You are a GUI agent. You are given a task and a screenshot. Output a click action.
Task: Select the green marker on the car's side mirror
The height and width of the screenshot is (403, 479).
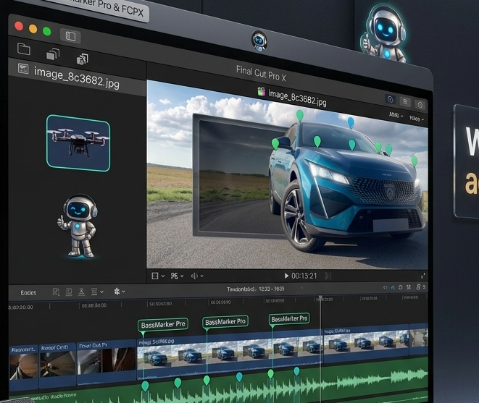coord(275,143)
